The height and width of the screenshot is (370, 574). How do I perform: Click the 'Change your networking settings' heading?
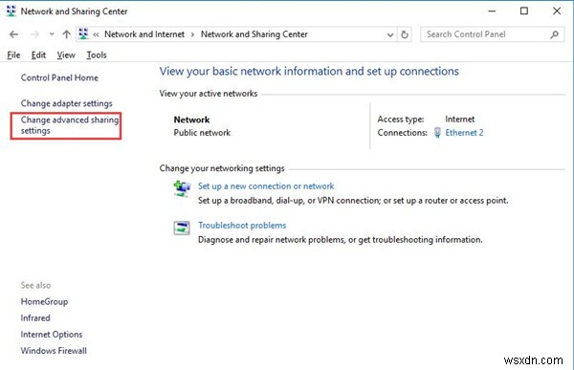coord(222,168)
